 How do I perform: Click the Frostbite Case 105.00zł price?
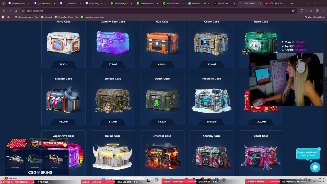pyautogui.click(x=212, y=122)
